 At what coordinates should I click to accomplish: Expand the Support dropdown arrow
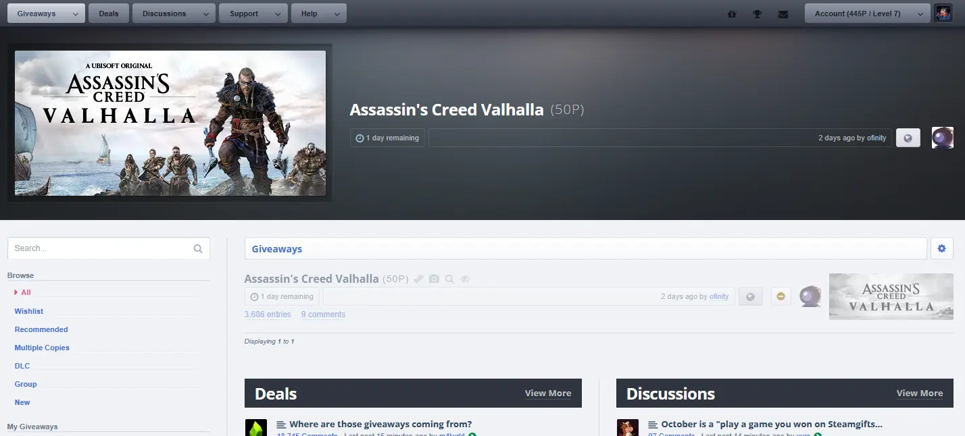click(x=278, y=13)
